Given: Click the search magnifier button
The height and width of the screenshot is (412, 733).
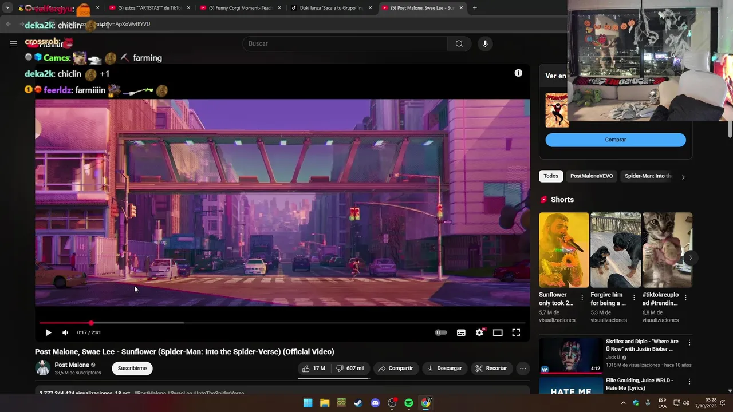Looking at the screenshot, I should [x=459, y=43].
